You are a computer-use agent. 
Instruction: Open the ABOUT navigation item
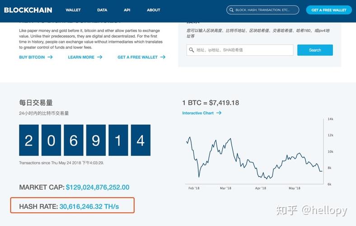pos(154,10)
